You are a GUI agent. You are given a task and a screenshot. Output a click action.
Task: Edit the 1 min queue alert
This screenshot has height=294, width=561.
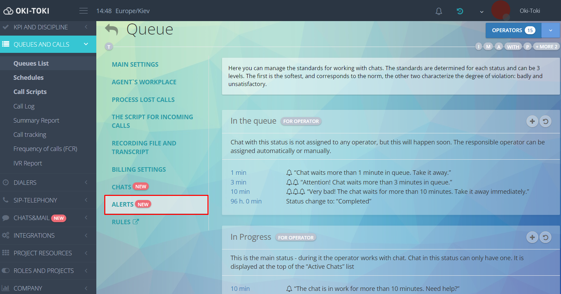238,172
